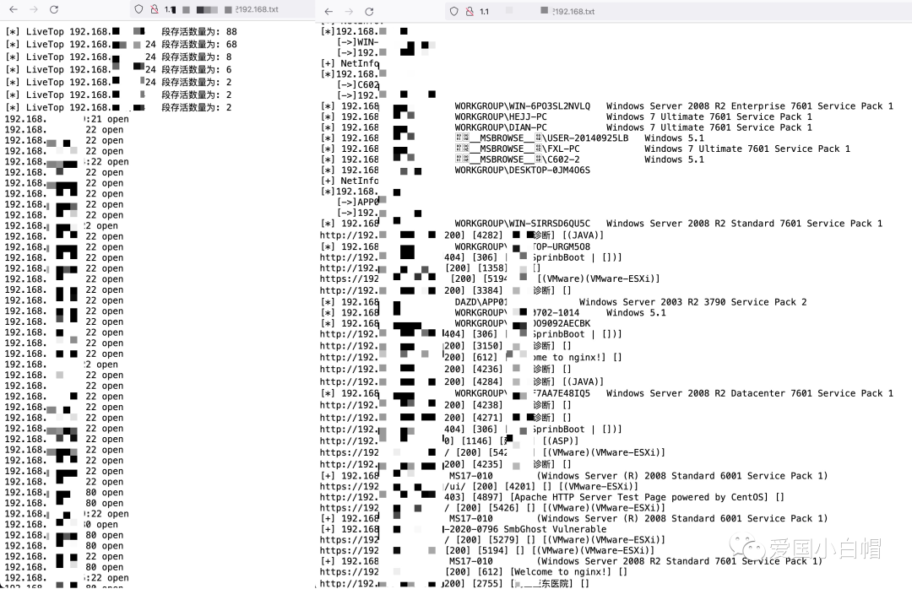Click the WORKGROUP\HEJJ-PC hostname
Viewport: 912px width, 589px height.
(x=501, y=116)
